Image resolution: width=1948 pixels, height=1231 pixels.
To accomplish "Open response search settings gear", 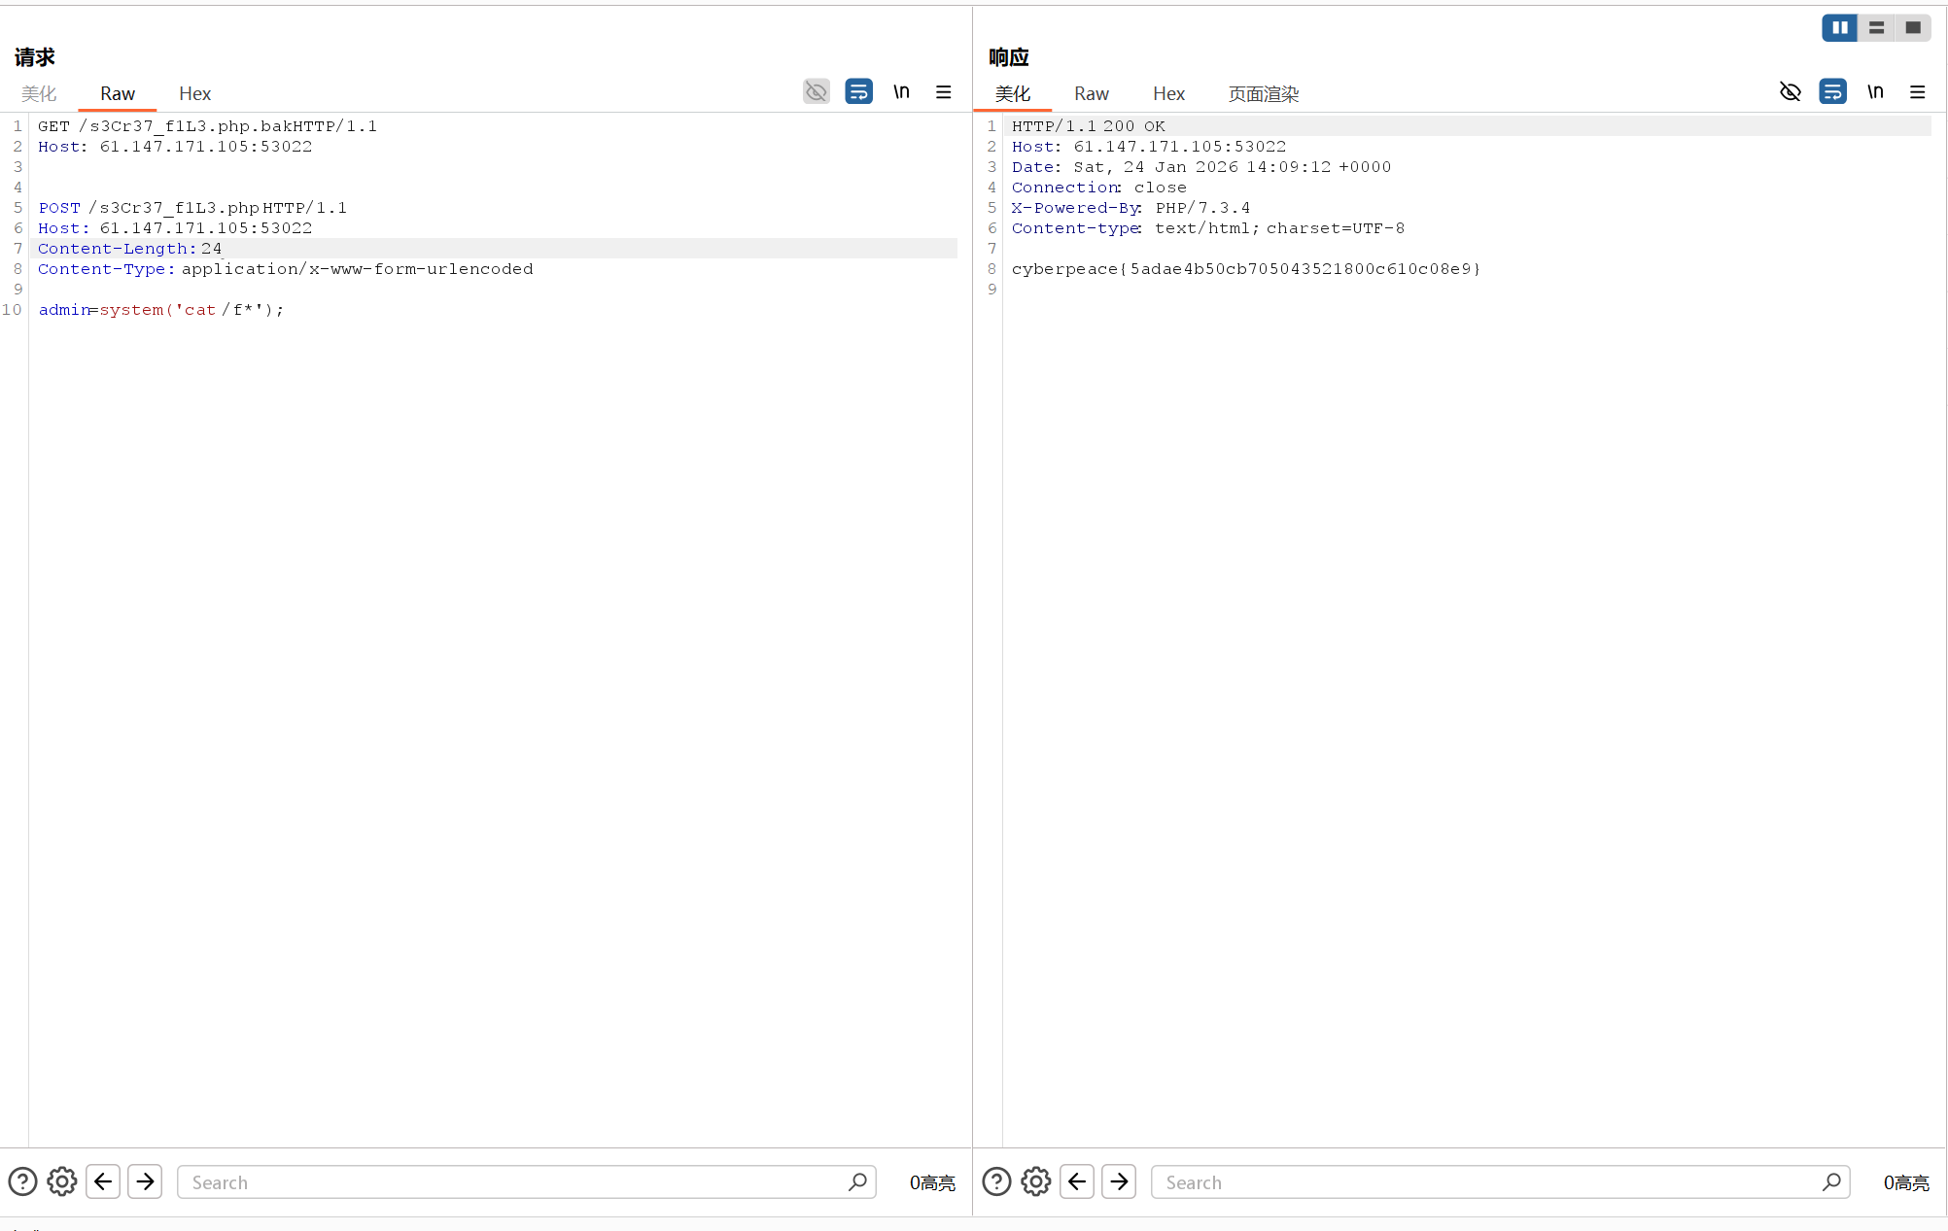I will pos(1036,1181).
